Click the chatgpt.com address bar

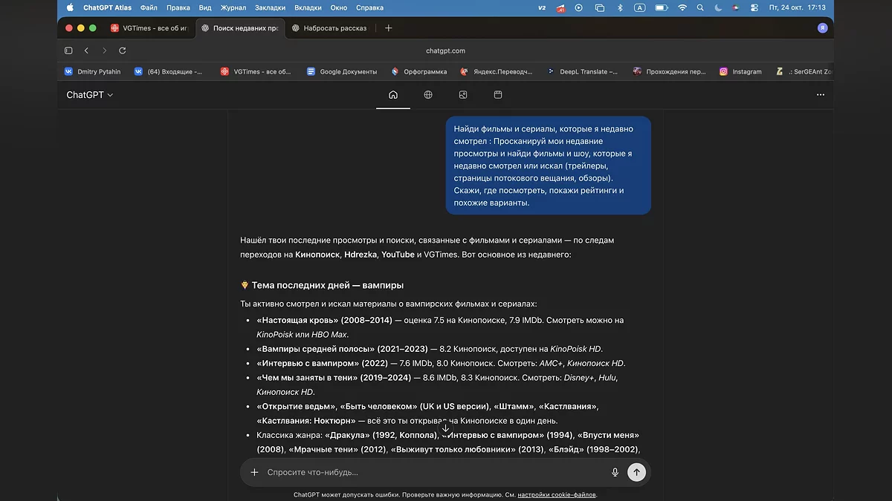(446, 50)
